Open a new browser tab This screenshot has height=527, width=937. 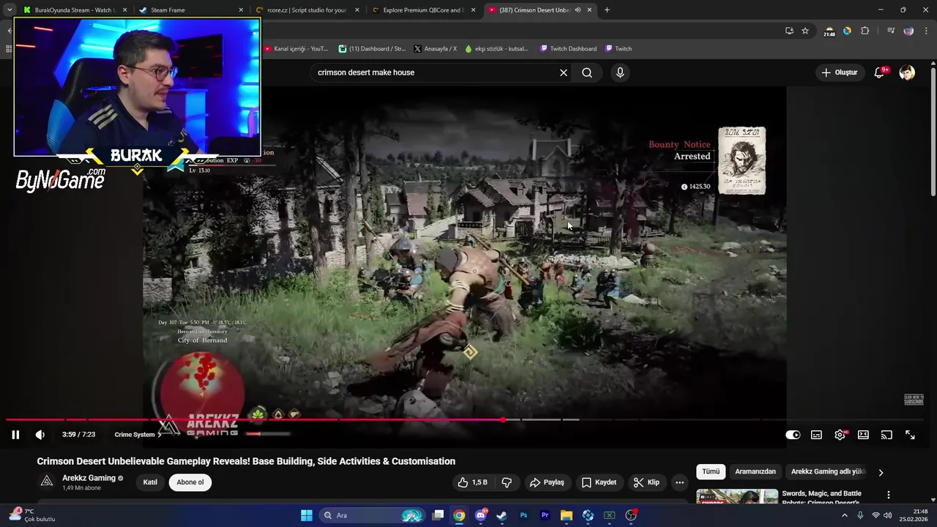607,10
